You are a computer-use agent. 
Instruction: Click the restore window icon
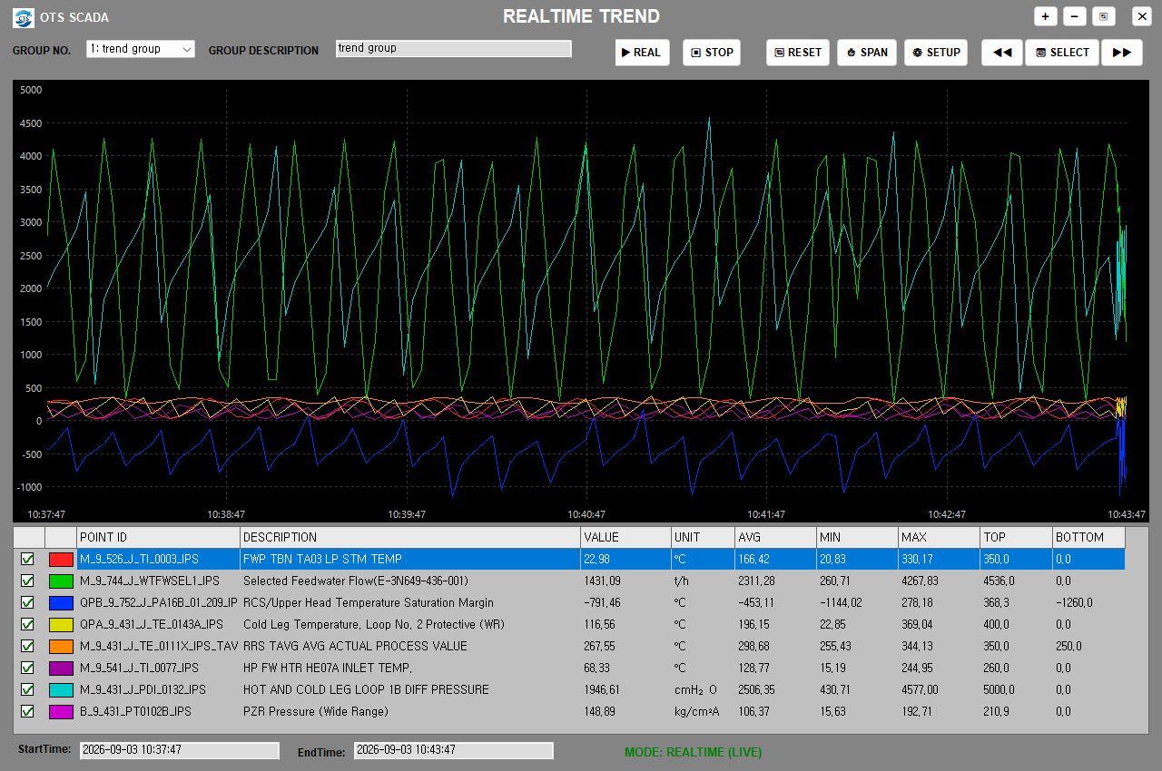point(1104,16)
